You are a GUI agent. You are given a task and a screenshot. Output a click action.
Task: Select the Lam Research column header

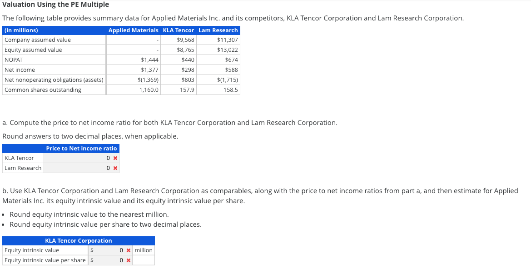[218, 30]
